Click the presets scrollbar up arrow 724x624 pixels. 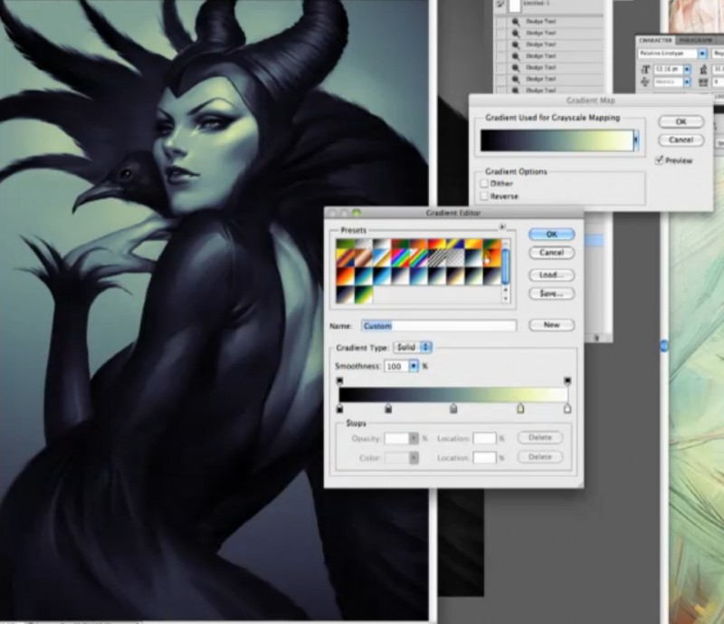pyautogui.click(x=505, y=290)
